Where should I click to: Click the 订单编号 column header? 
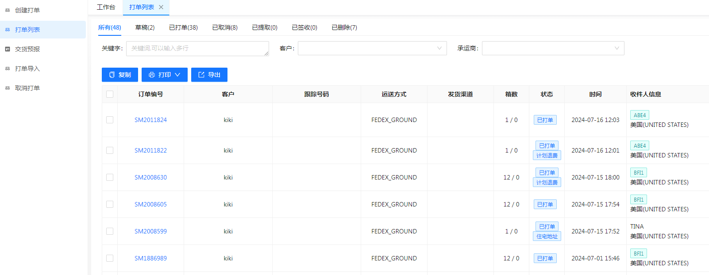coord(150,94)
